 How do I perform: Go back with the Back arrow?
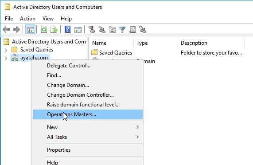6,30
